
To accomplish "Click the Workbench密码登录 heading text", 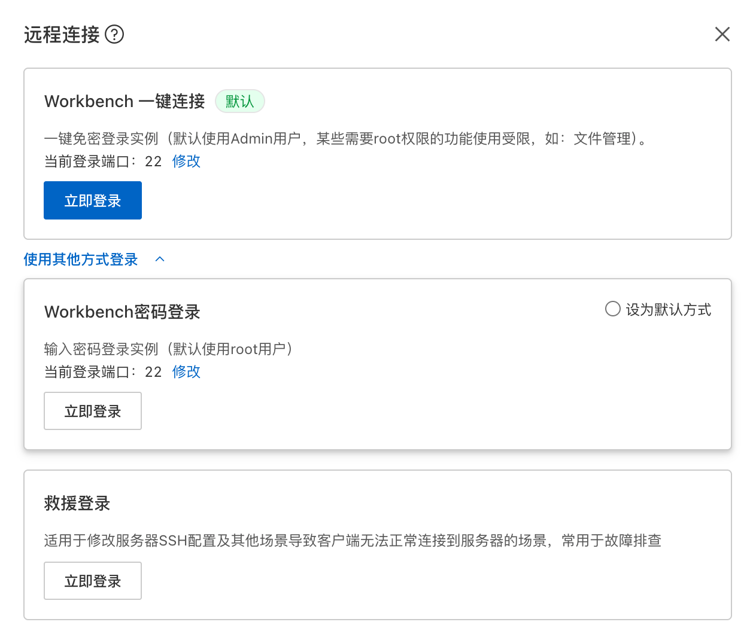I will [122, 312].
